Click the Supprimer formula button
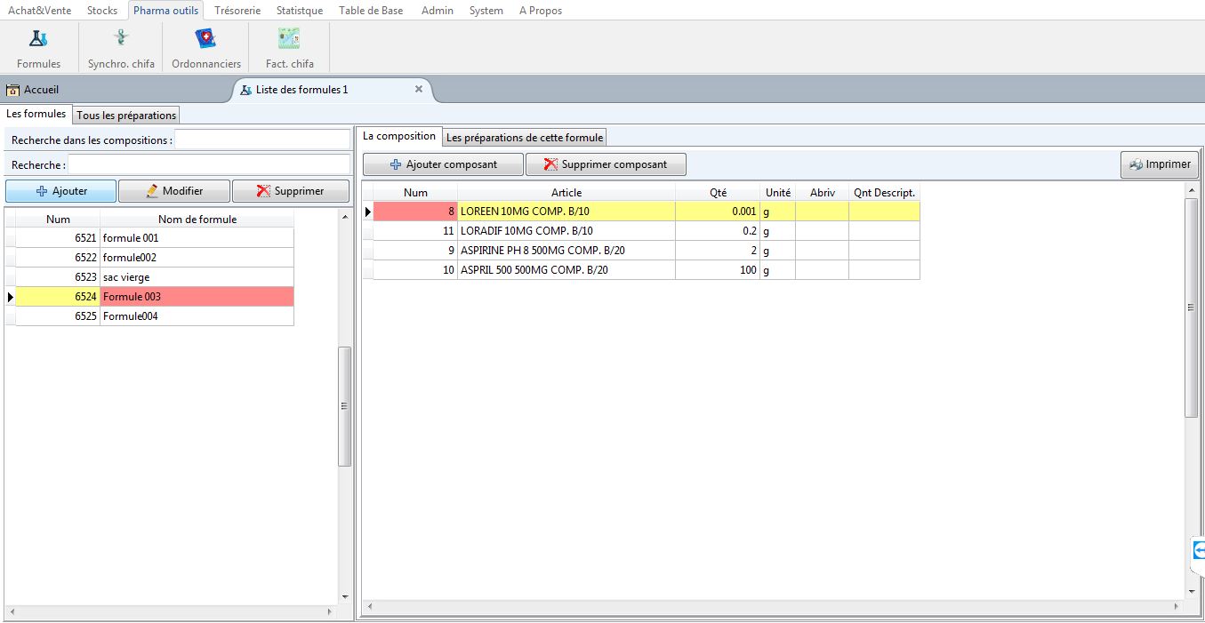Screen dimensions: 1205x623 (291, 191)
